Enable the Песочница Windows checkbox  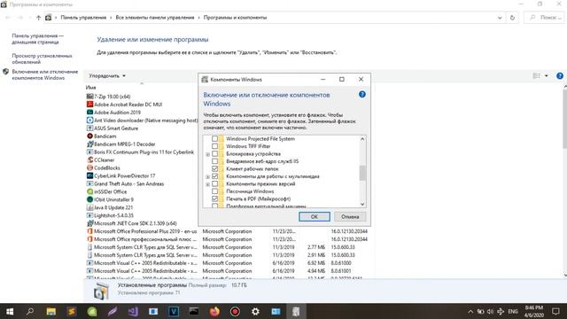[x=214, y=191]
